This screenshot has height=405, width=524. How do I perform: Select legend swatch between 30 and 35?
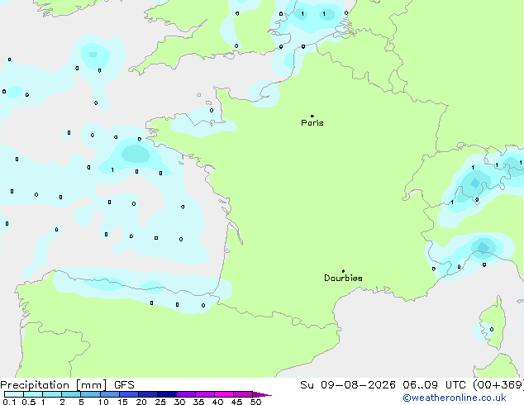click(x=186, y=394)
